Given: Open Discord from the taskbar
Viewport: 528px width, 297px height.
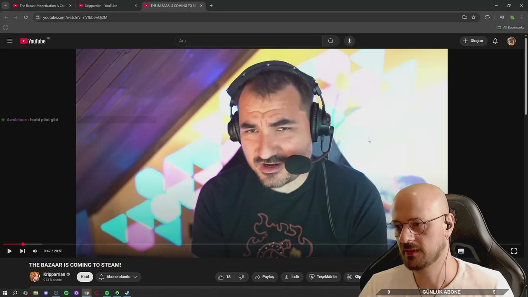Looking at the screenshot, I should (x=46, y=293).
